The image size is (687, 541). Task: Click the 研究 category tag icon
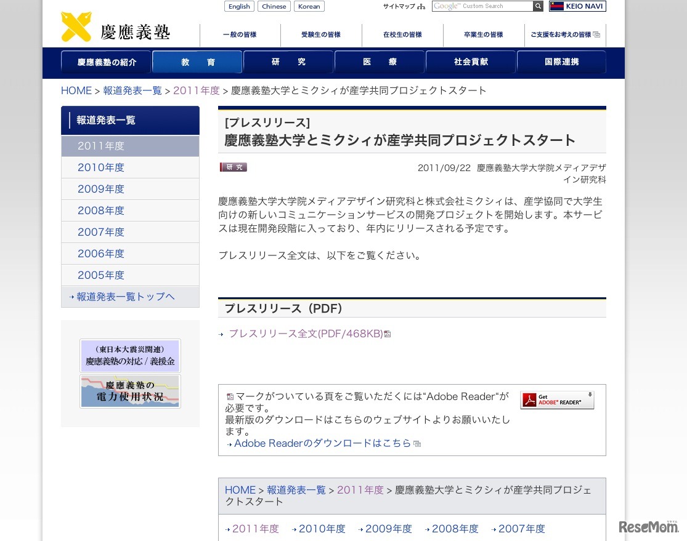click(x=233, y=167)
